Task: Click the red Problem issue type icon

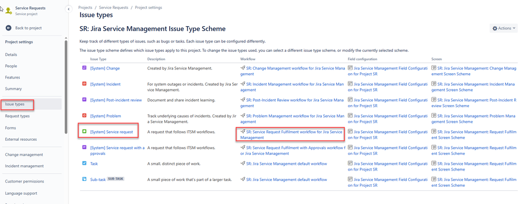Action: click(x=84, y=116)
